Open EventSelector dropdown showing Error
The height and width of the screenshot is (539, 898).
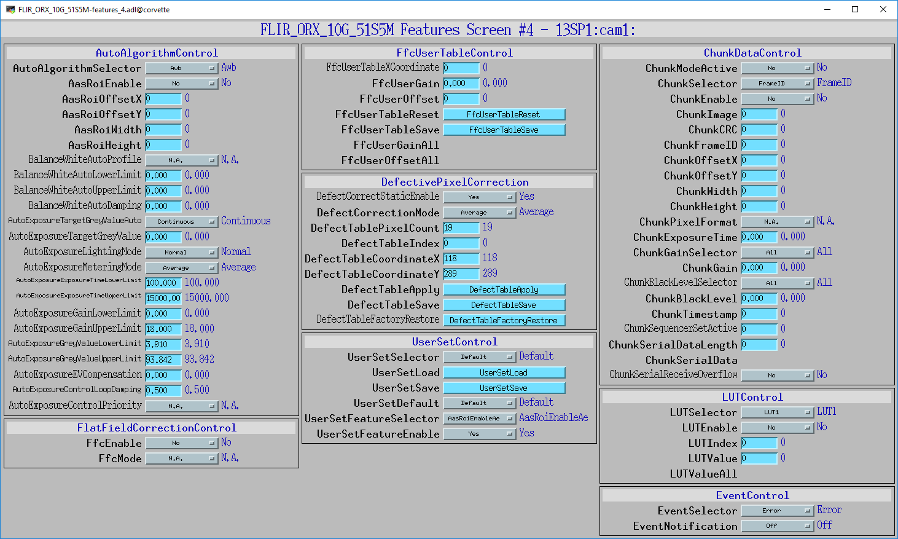[778, 511]
